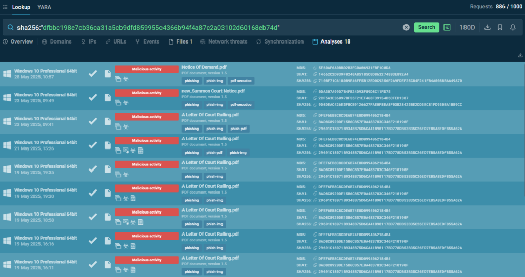Open the 180D time range selector

[x=467, y=27]
